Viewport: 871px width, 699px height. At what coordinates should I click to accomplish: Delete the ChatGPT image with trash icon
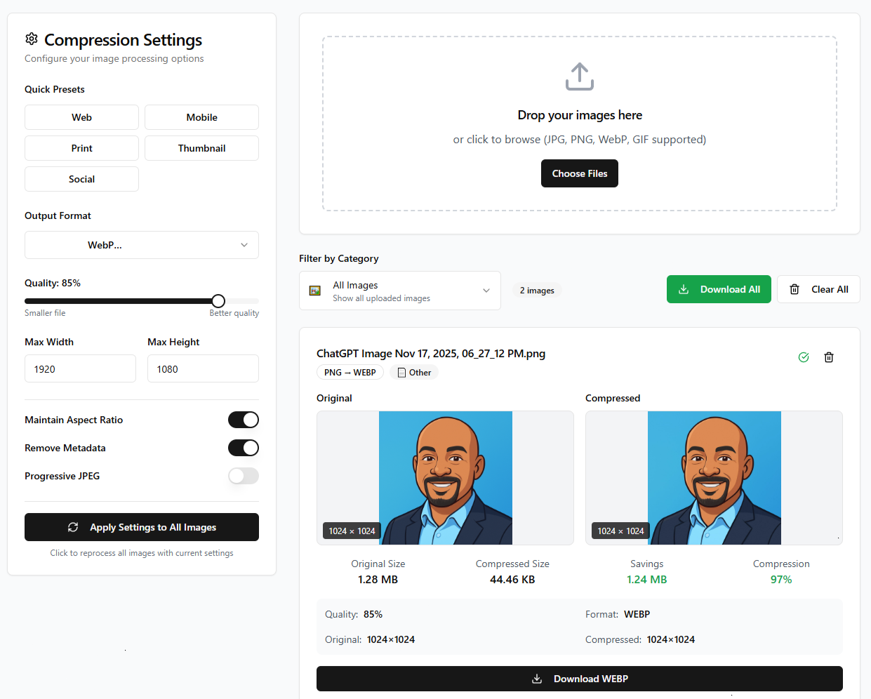click(x=829, y=357)
